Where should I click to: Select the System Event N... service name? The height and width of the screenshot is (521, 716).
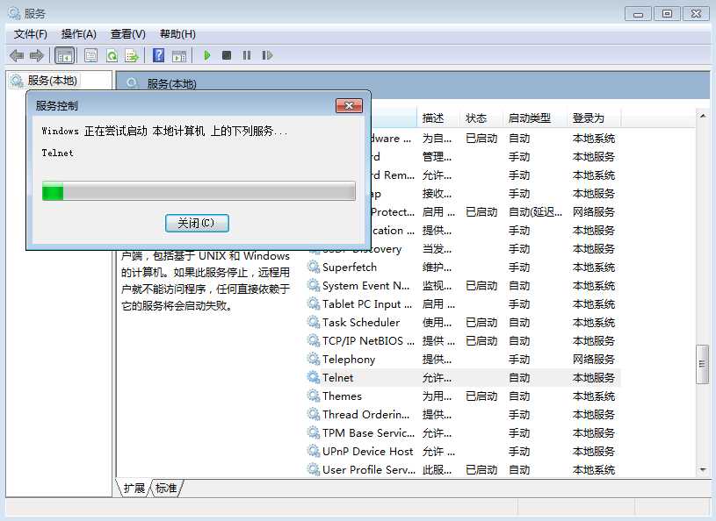[365, 286]
